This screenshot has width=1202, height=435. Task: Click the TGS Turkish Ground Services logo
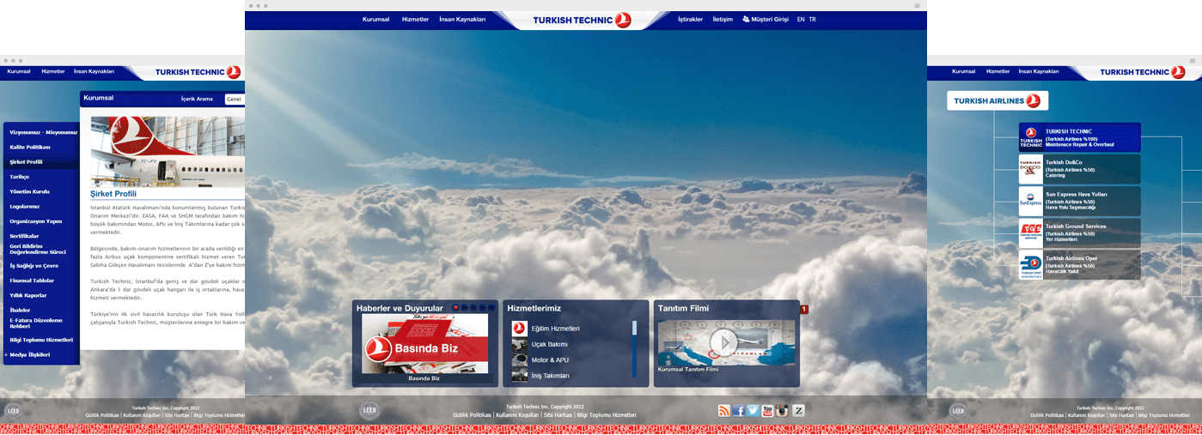1030,233
